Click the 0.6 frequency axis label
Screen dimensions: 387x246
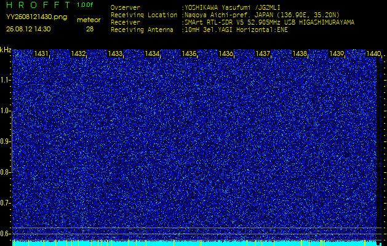click(x=5, y=234)
